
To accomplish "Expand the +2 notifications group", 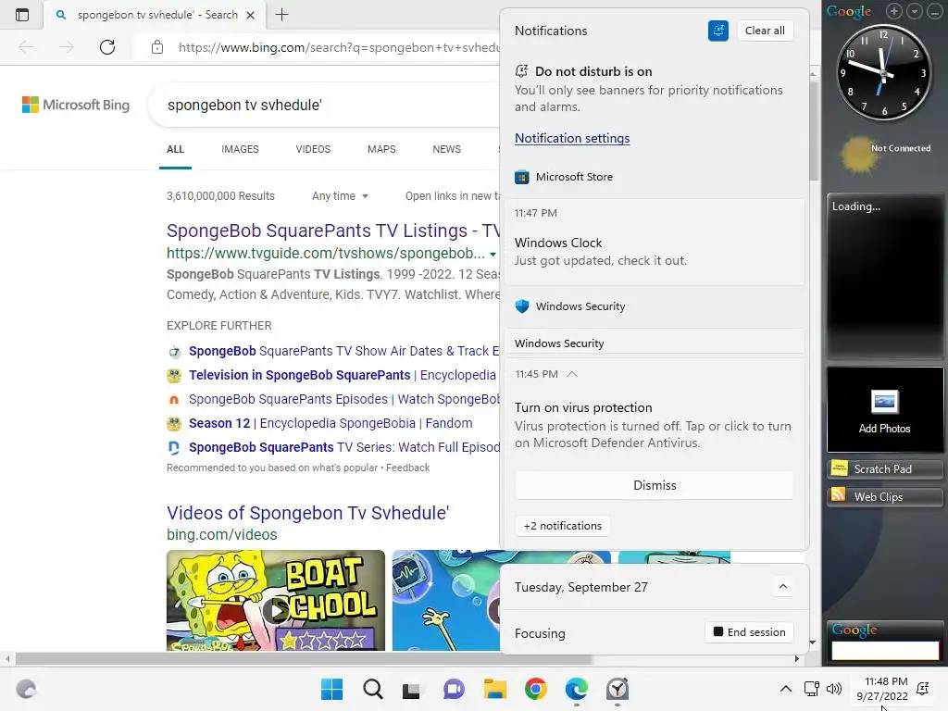I will [562, 526].
